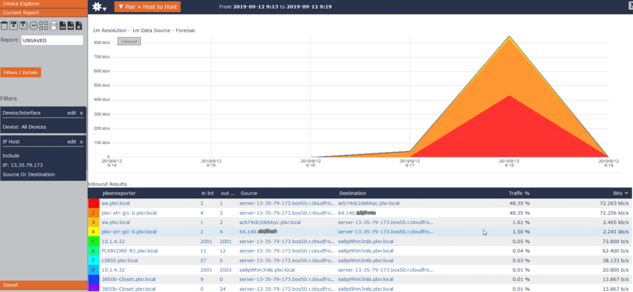The image size is (633, 292).
Task: Open the Saved tab at the bottom
Action: [44, 285]
